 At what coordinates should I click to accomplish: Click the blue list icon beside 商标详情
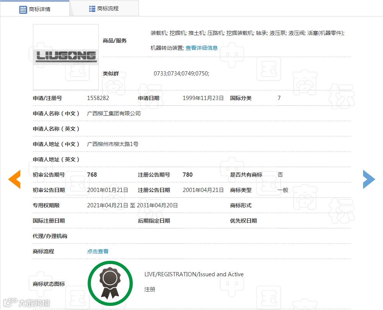click(x=23, y=10)
